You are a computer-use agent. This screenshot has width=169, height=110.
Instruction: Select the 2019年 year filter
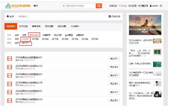(35, 39)
